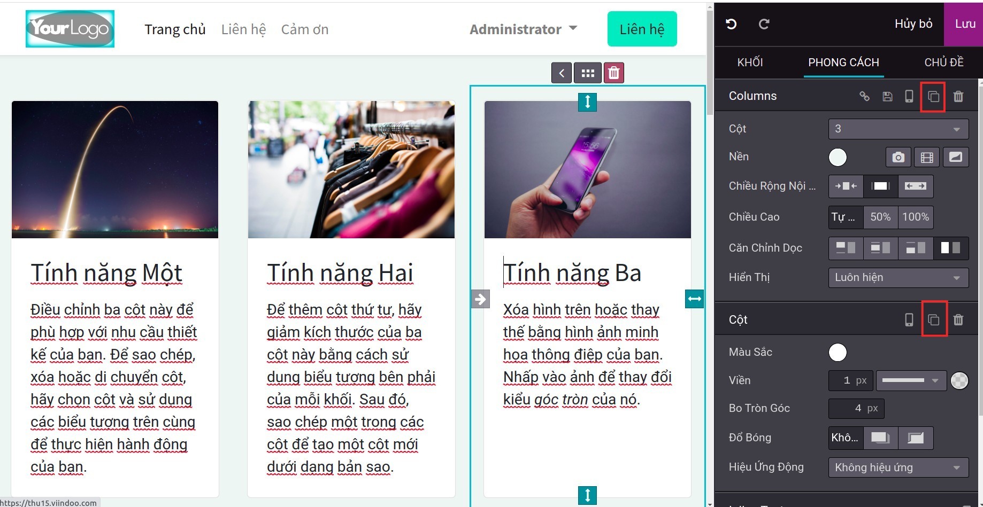Click the Hủy bỏ button
Screen dimensions: 983x507
click(913, 24)
